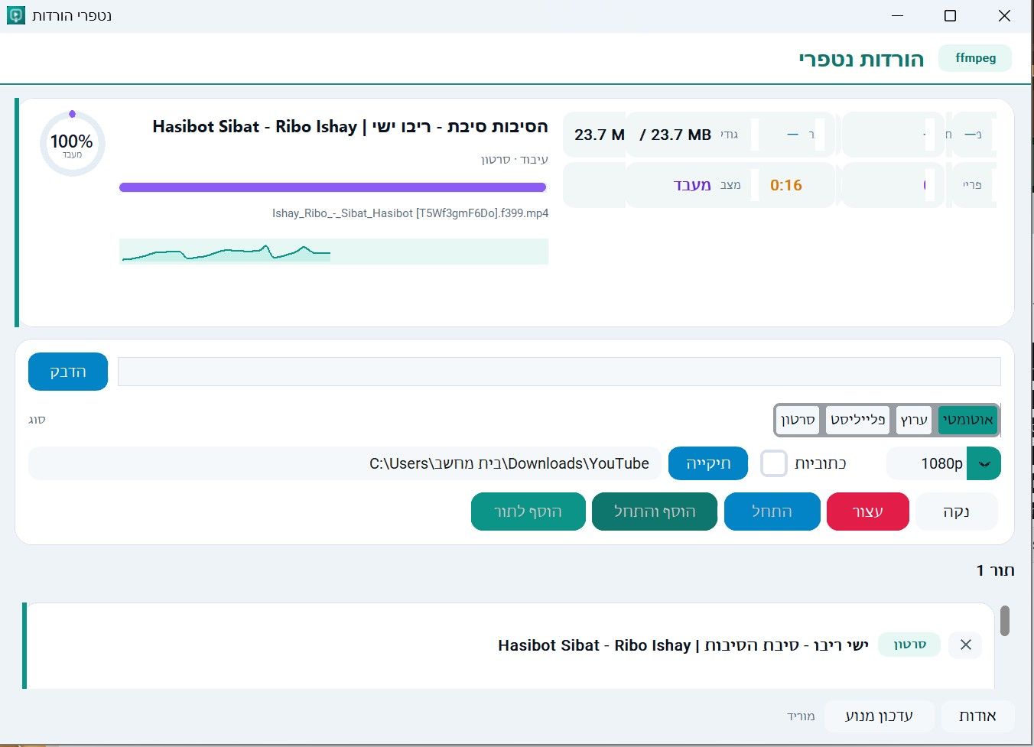The height and width of the screenshot is (747, 1034).
Task: Focus the URL input field
Action: click(559, 372)
